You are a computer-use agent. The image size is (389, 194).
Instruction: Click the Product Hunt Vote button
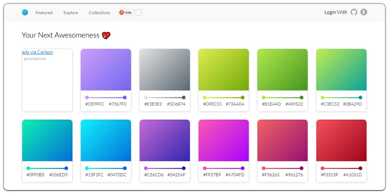tap(126, 12)
